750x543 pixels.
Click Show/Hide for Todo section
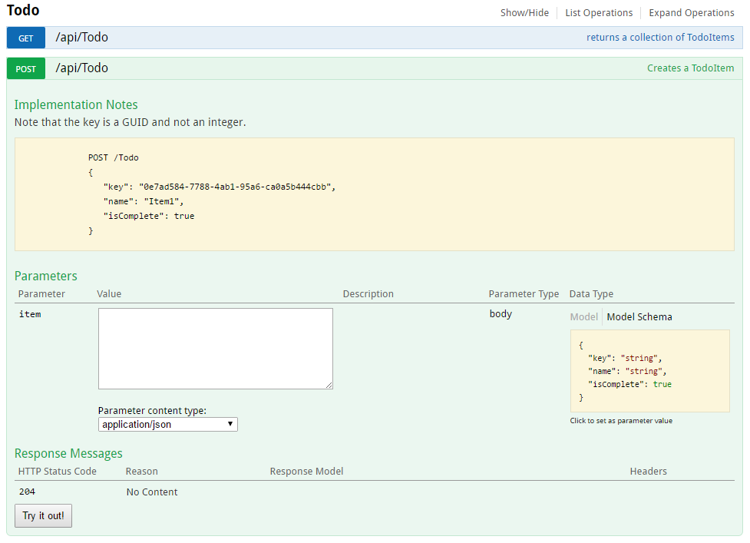(x=524, y=13)
